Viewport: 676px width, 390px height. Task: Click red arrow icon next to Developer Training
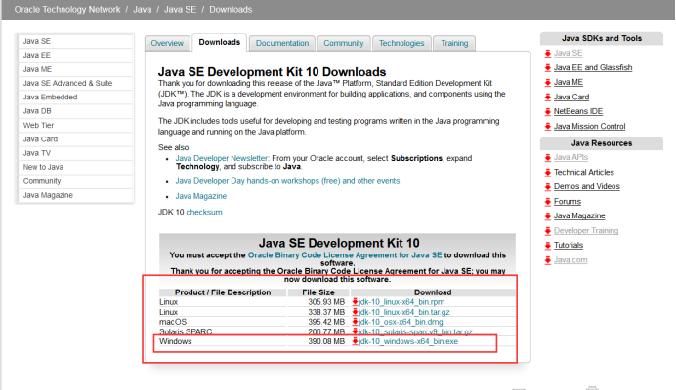coord(547,231)
